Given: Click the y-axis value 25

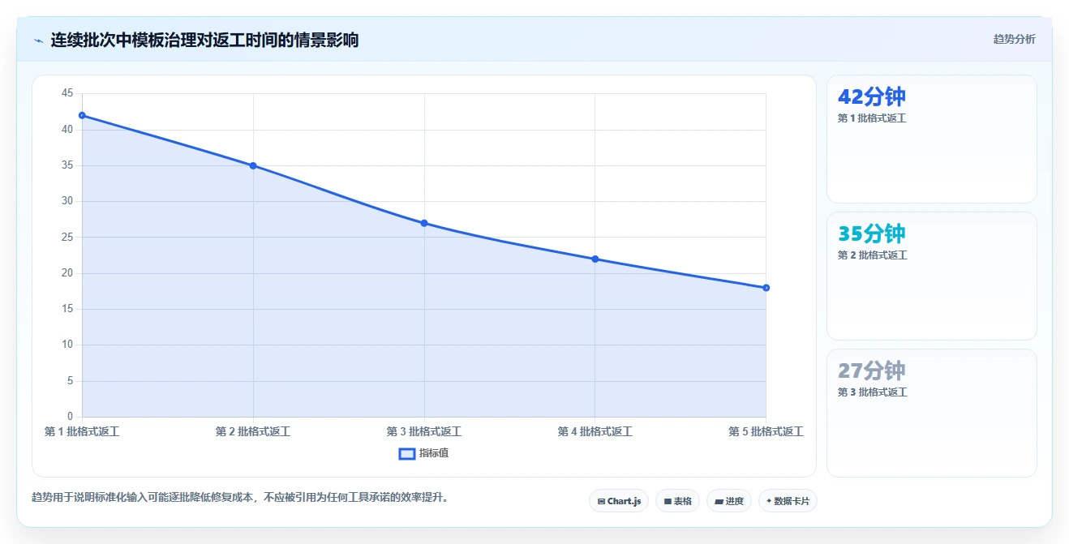Looking at the screenshot, I should (x=67, y=238).
